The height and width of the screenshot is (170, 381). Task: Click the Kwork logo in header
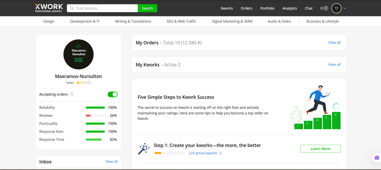(49, 8)
